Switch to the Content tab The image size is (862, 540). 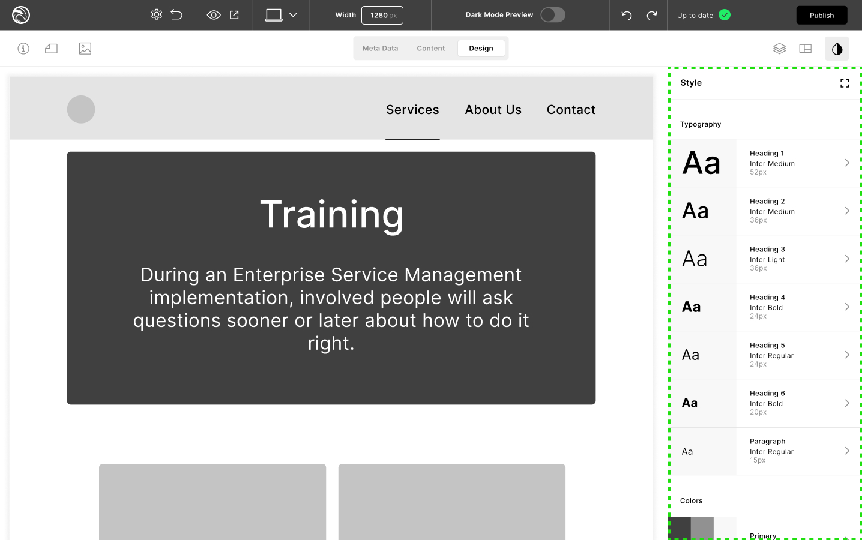[430, 49]
